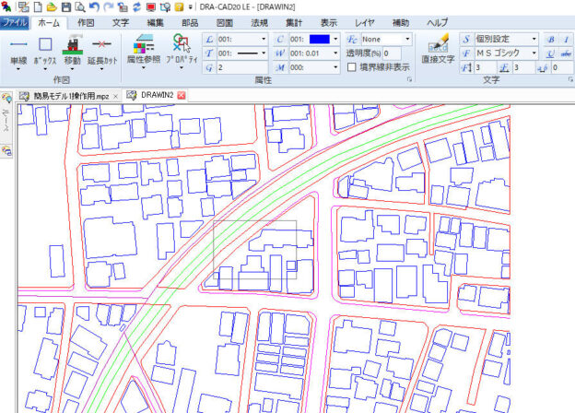This screenshot has width=575, height=413.
Task: Click the T line type attribute icon
Action: click(x=209, y=53)
